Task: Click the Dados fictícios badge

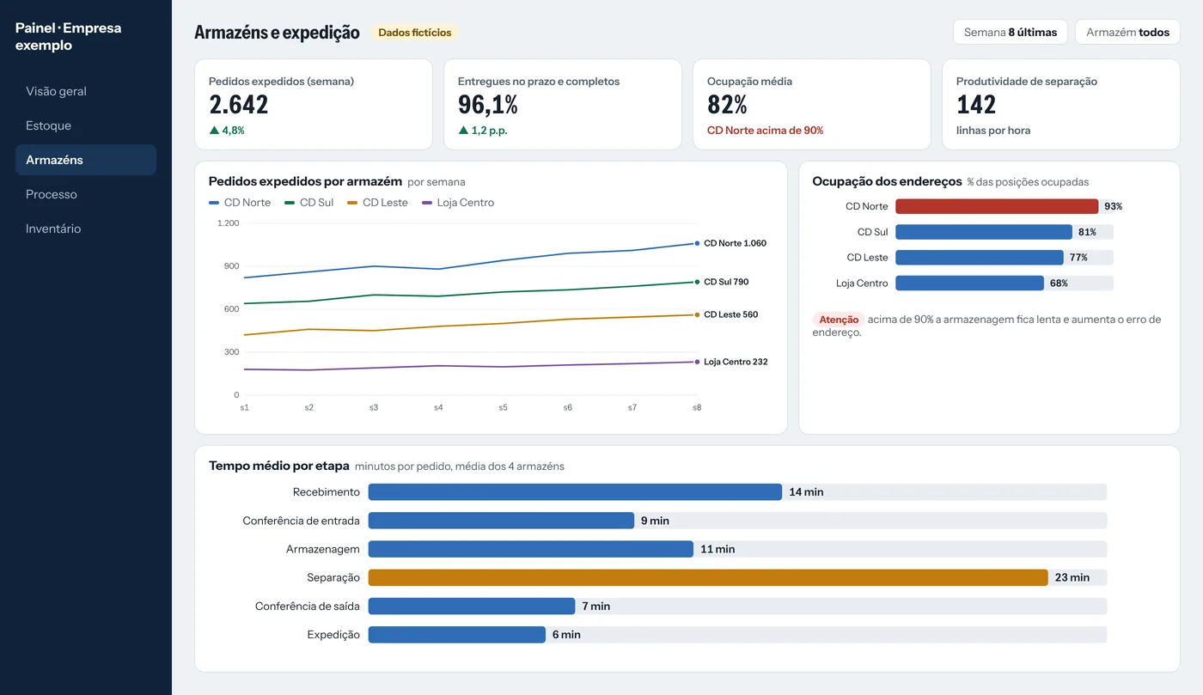Action: 415,33
